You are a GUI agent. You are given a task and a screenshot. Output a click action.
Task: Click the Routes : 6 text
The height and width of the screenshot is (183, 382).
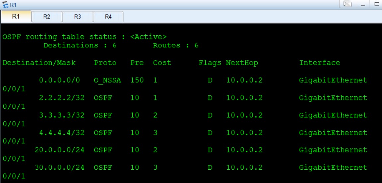tap(176, 45)
